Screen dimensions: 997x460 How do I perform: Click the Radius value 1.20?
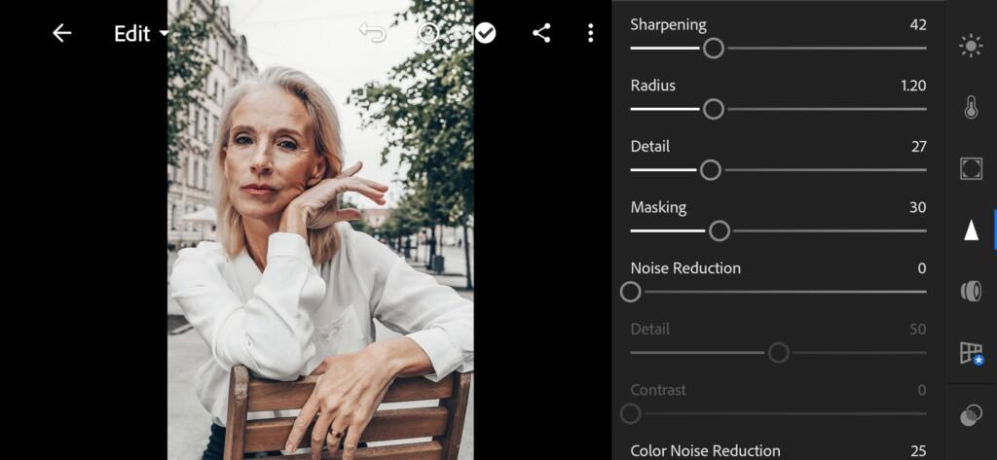click(913, 86)
